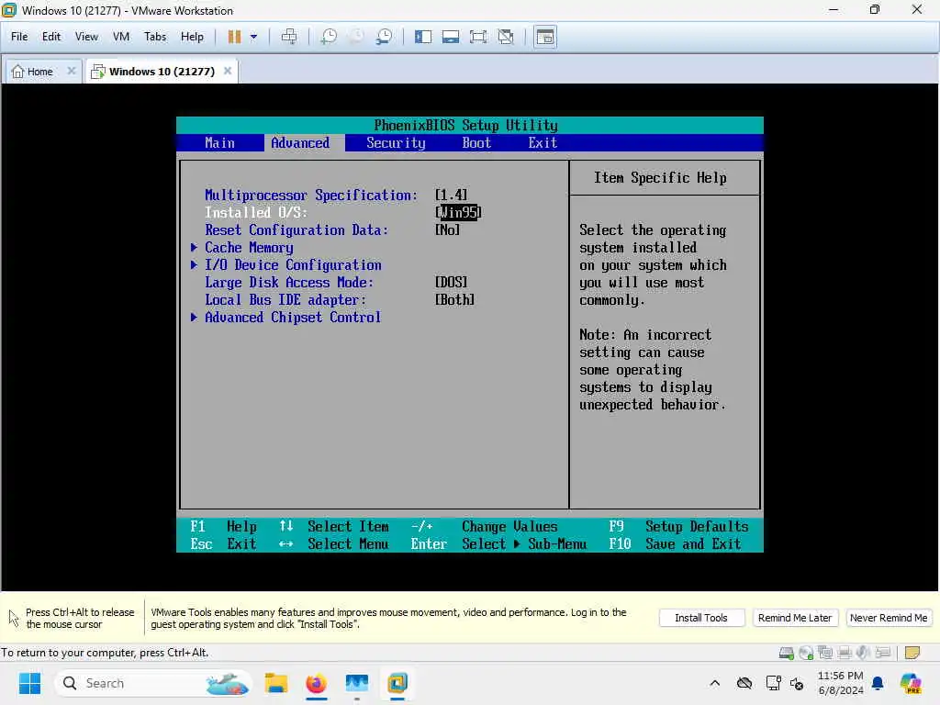The width and height of the screenshot is (940, 705).
Task: Click Large Disk Access Mode setting
Action: (x=289, y=283)
